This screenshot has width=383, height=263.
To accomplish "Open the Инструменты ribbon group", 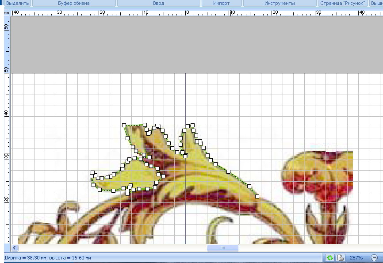I will (x=280, y=3).
